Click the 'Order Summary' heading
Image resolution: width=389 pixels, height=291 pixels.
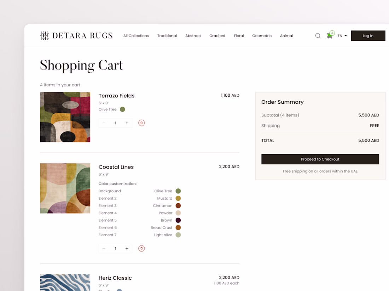coord(282,102)
